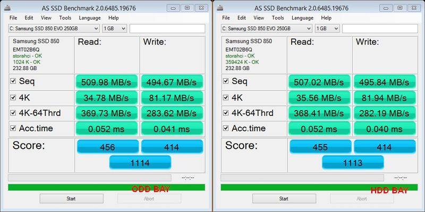This screenshot has width=425, height=212.
Task: Click the empty text field in right window
Action: (380, 29)
